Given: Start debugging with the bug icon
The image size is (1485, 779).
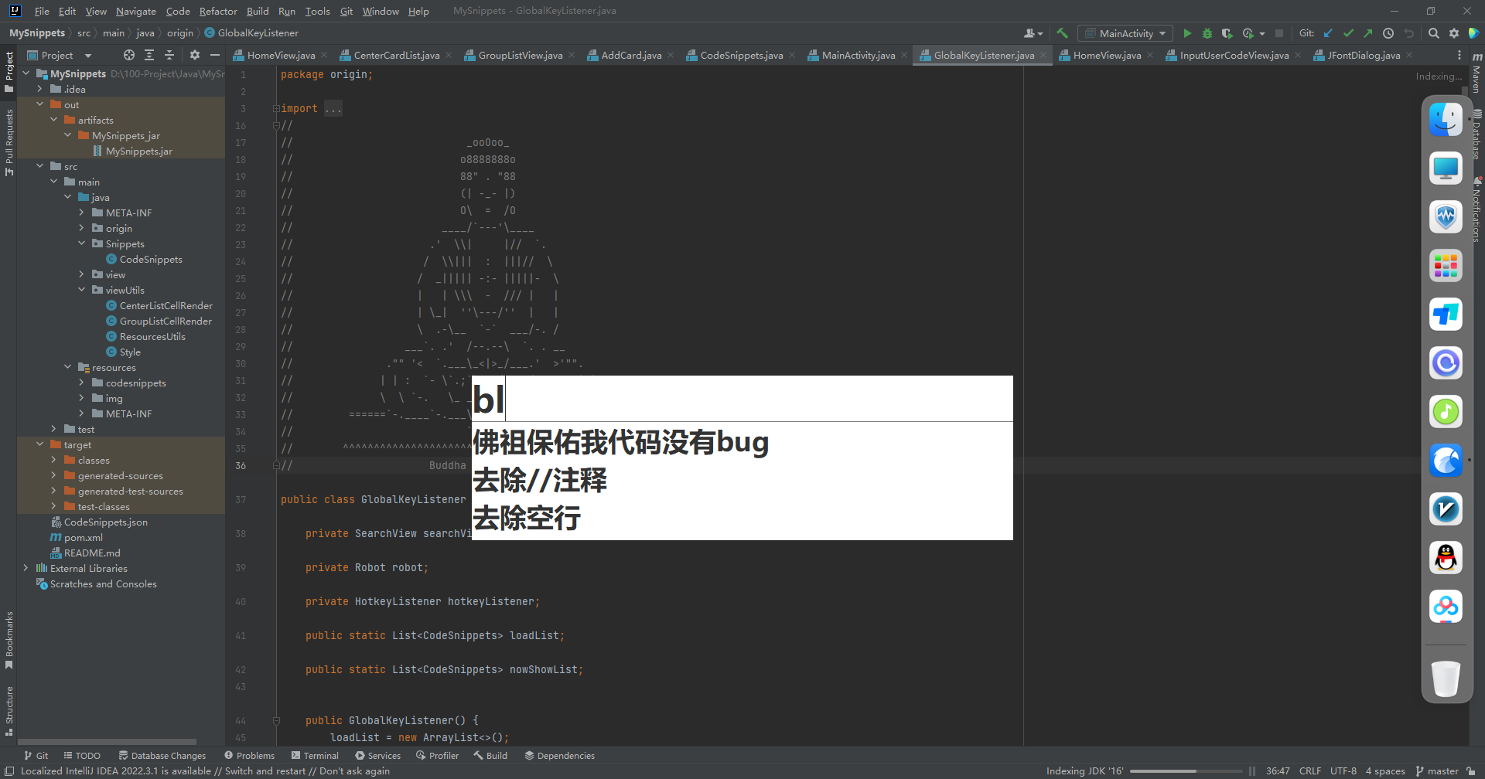Looking at the screenshot, I should [1207, 33].
